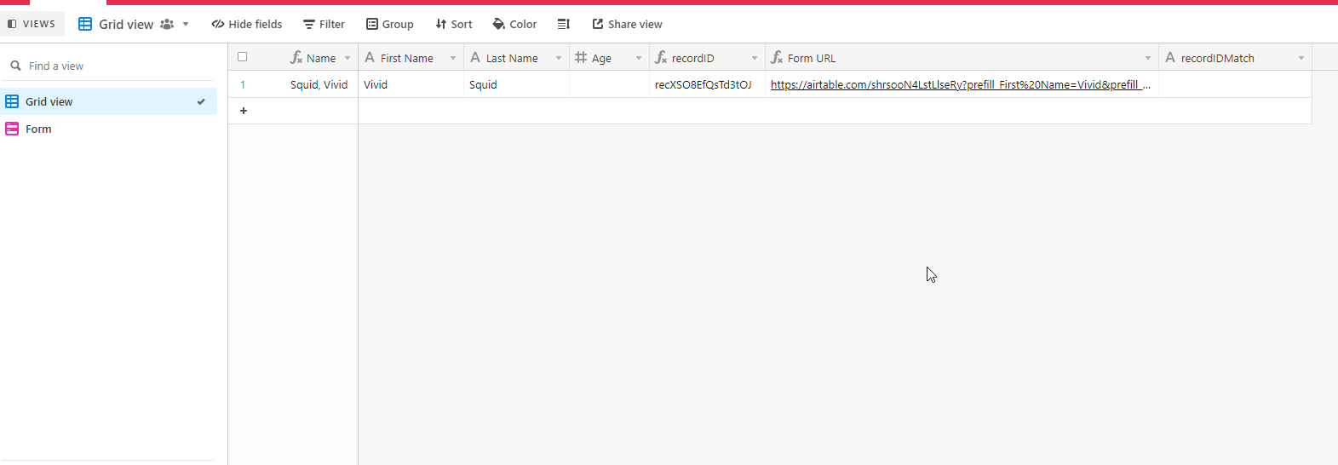The width and height of the screenshot is (1338, 465).
Task: Select Grid view in the sidebar
Action: 109,101
